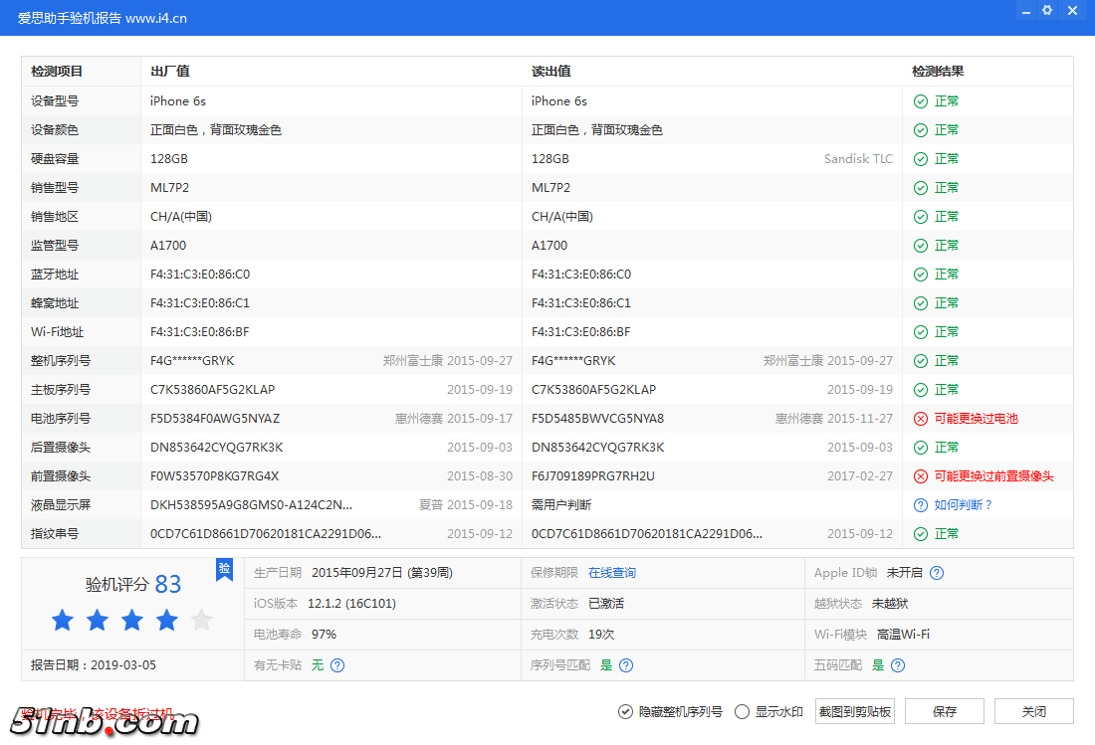Click help icon next to 有无卡贴
Viewport: 1095px width, 745px height.
337,664
